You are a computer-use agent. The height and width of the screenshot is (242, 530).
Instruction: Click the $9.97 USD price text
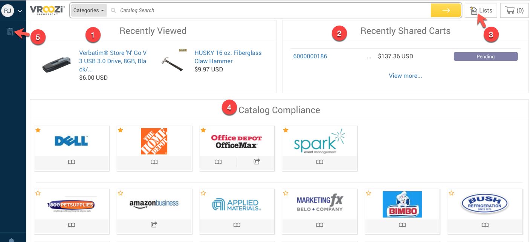click(x=209, y=70)
